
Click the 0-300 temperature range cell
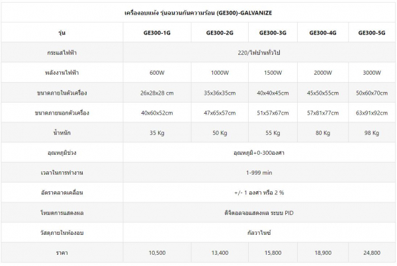(x=259, y=153)
